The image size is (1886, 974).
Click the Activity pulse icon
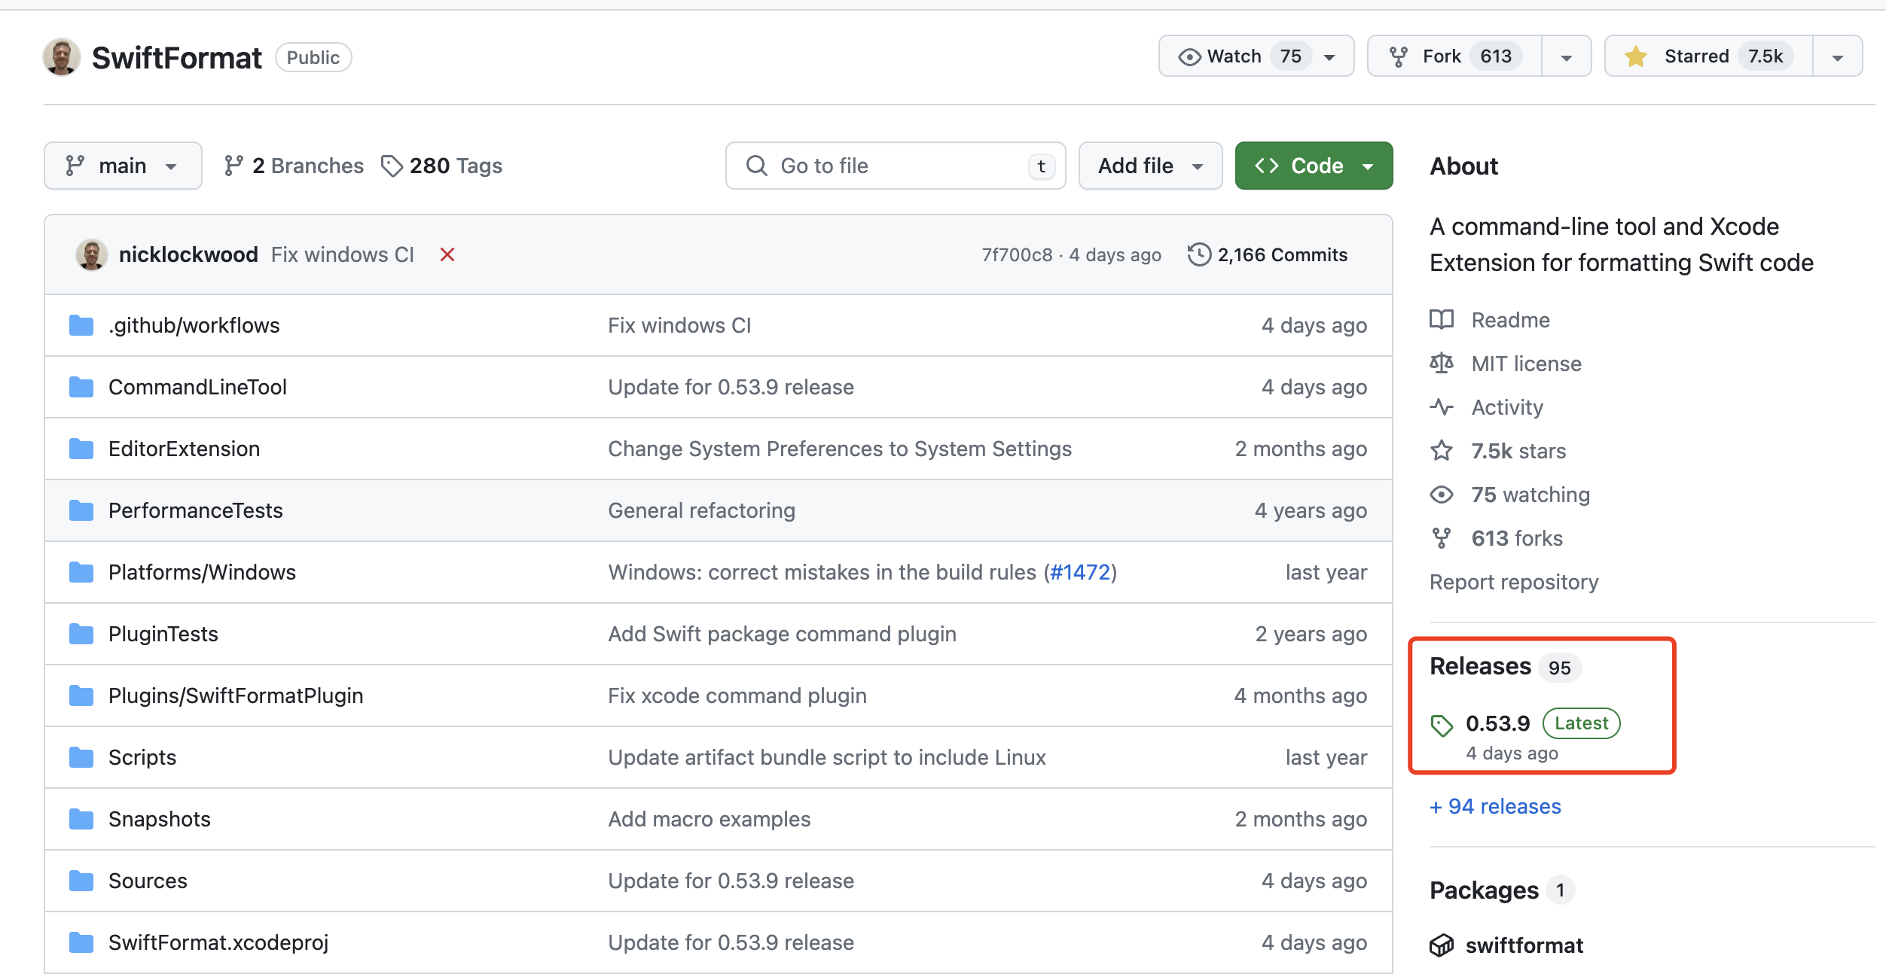[1442, 407]
